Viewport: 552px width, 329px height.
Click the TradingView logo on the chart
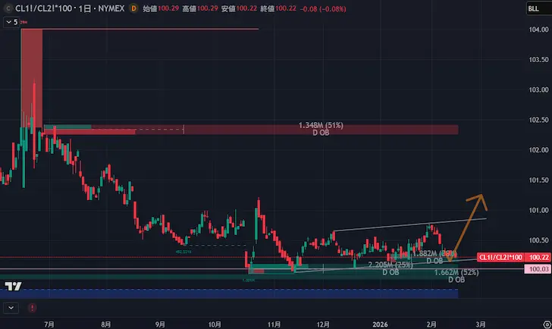[12, 286]
